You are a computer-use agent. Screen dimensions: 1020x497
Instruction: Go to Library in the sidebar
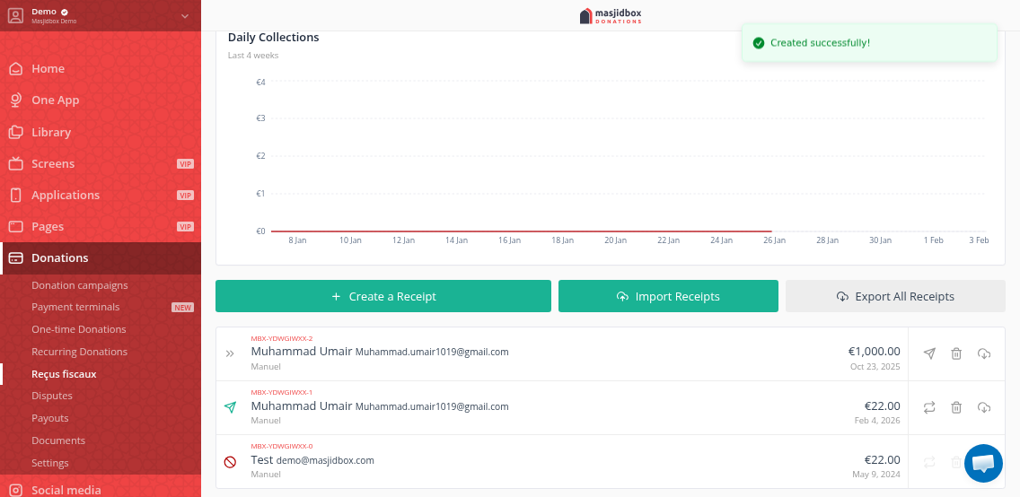[101, 132]
